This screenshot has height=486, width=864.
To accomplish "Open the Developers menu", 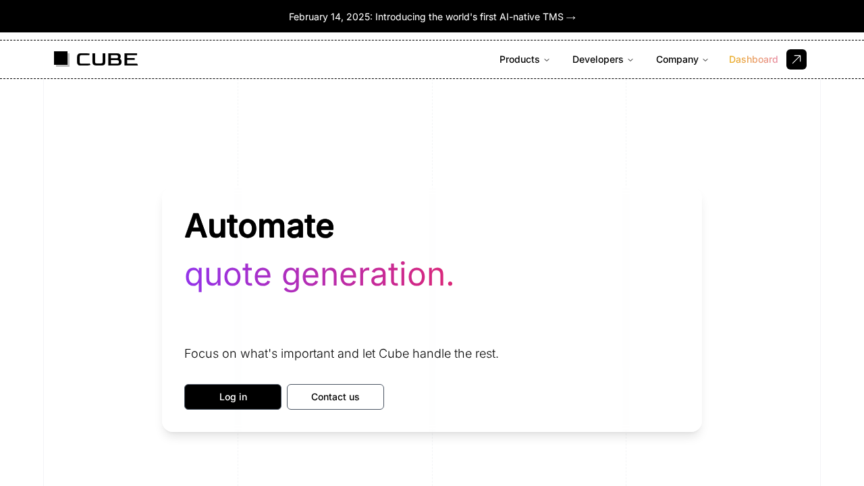I will [x=597, y=59].
